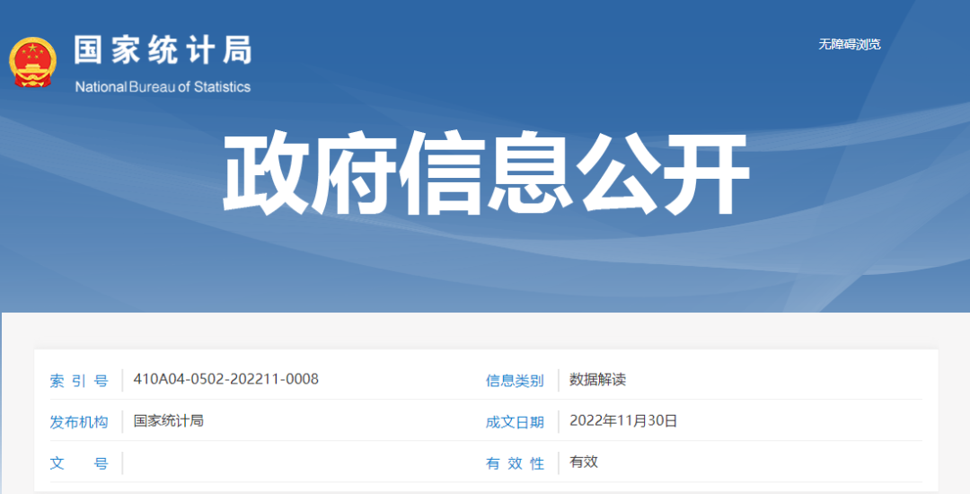Click the 数据解读 category value
The height and width of the screenshot is (494, 970).
597,379
